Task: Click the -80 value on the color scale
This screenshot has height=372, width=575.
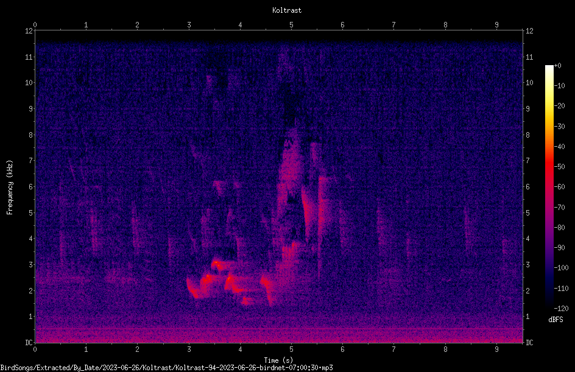Action: (559, 228)
